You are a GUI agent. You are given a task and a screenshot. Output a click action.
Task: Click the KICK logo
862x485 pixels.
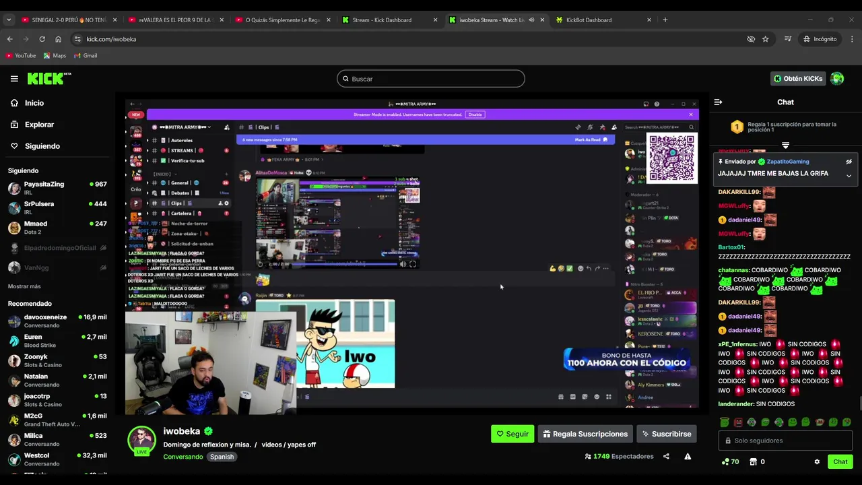(x=49, y=78)
